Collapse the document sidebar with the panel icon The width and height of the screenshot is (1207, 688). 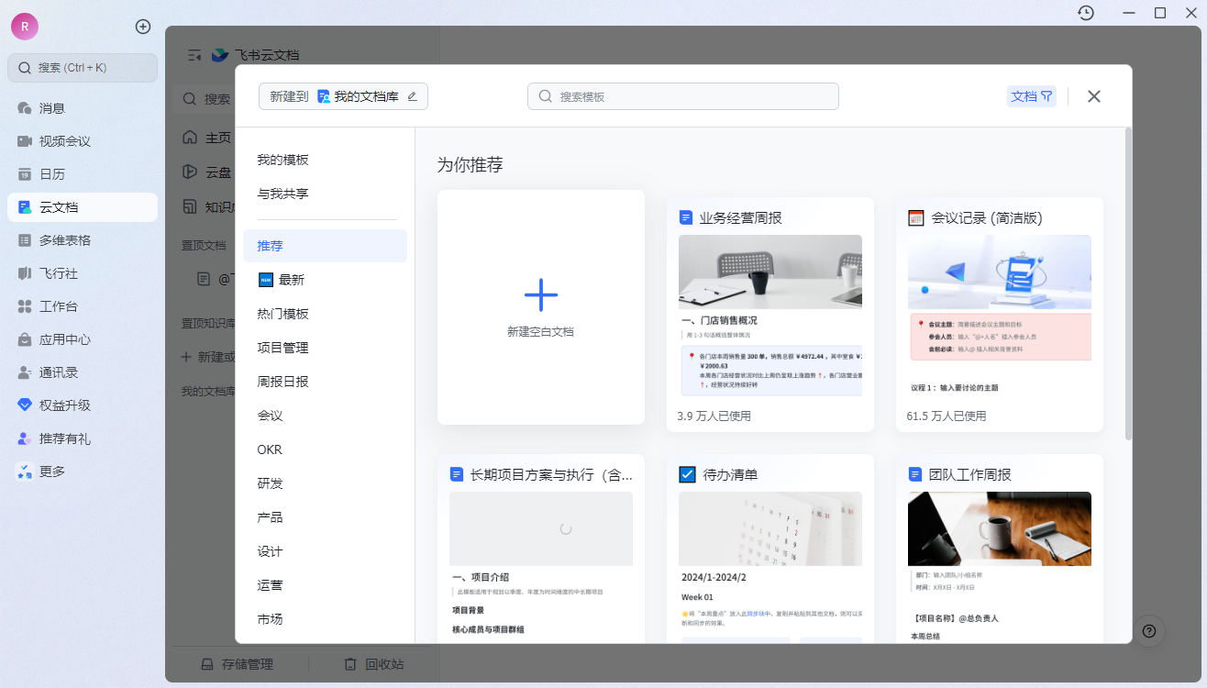pyautogui.click(x=194, y=55)
